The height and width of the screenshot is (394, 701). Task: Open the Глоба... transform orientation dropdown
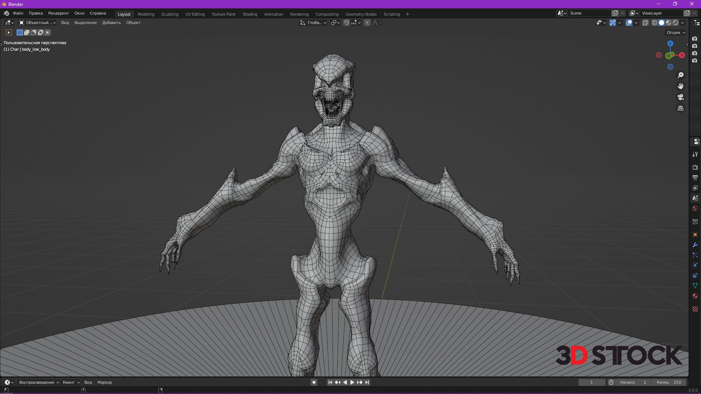[x=313, y=23]
